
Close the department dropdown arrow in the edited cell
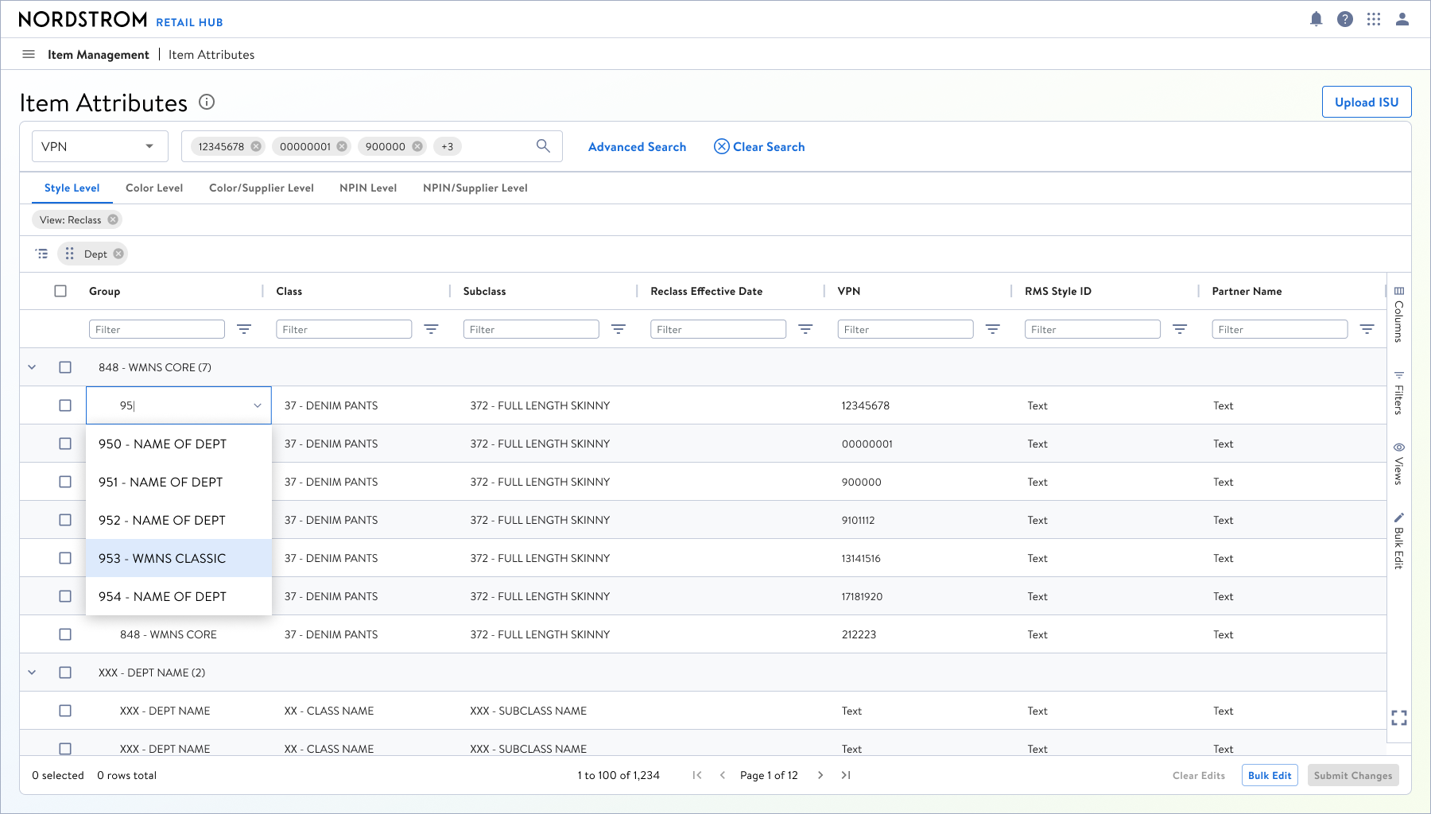tap(258, 405)
